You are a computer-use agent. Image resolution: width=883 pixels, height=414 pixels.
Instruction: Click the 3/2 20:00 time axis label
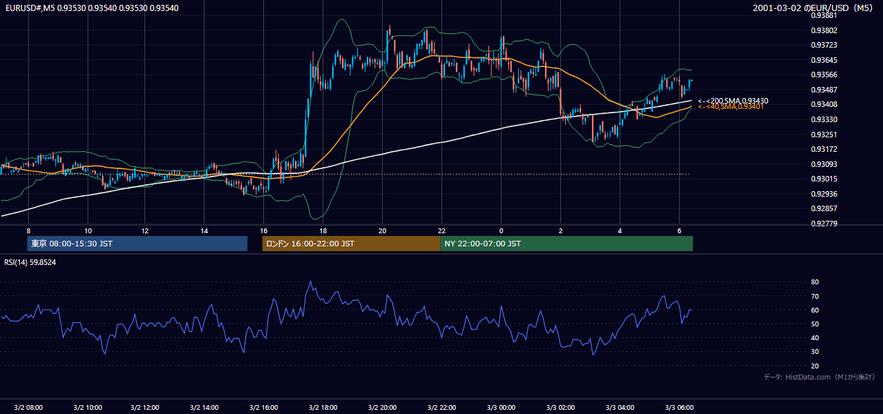click(x=383, y=408)
